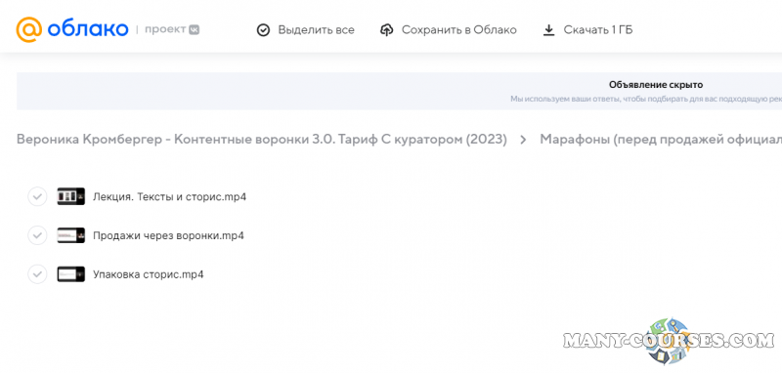Open thumbnail of Упаковка сторис.mp4
The image size is (782, 373).
[70, 274]
